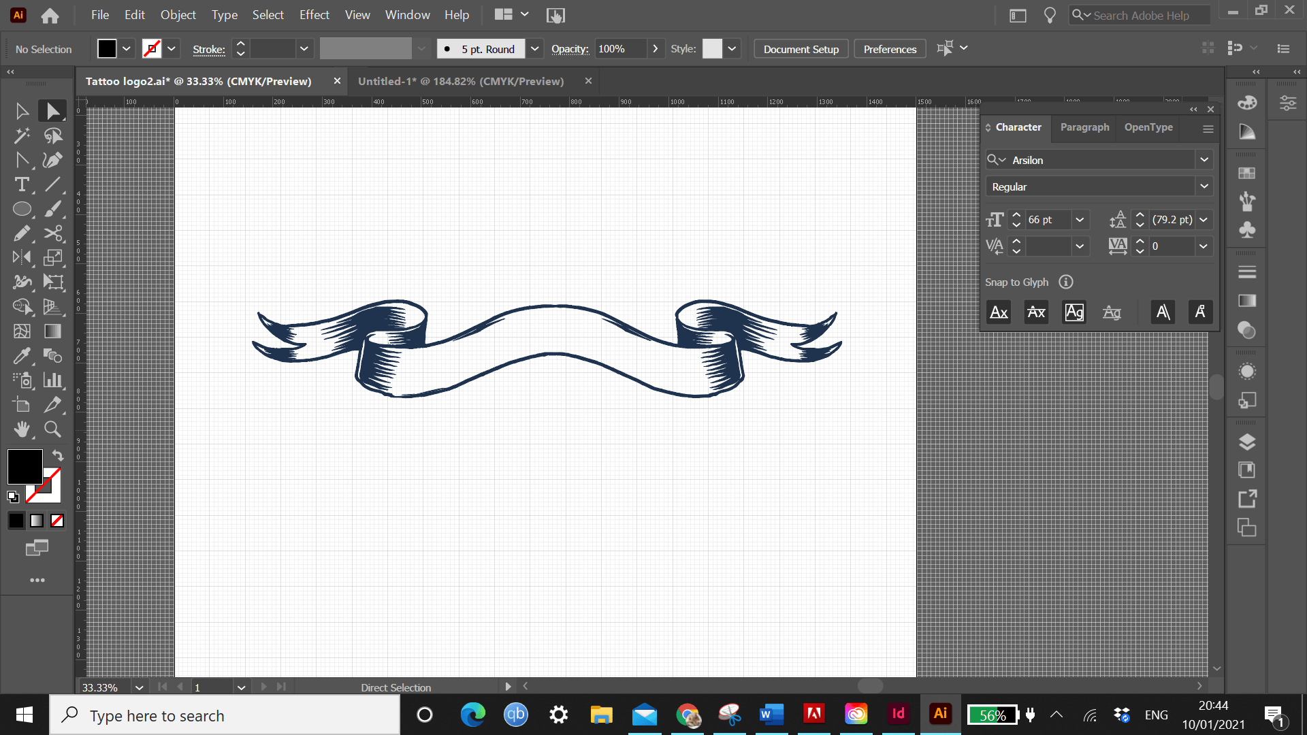The width and height of the screenshot is (1307, 735).
Task: Open the Edit Toolbar three-dots button
Action: (37, 580)
